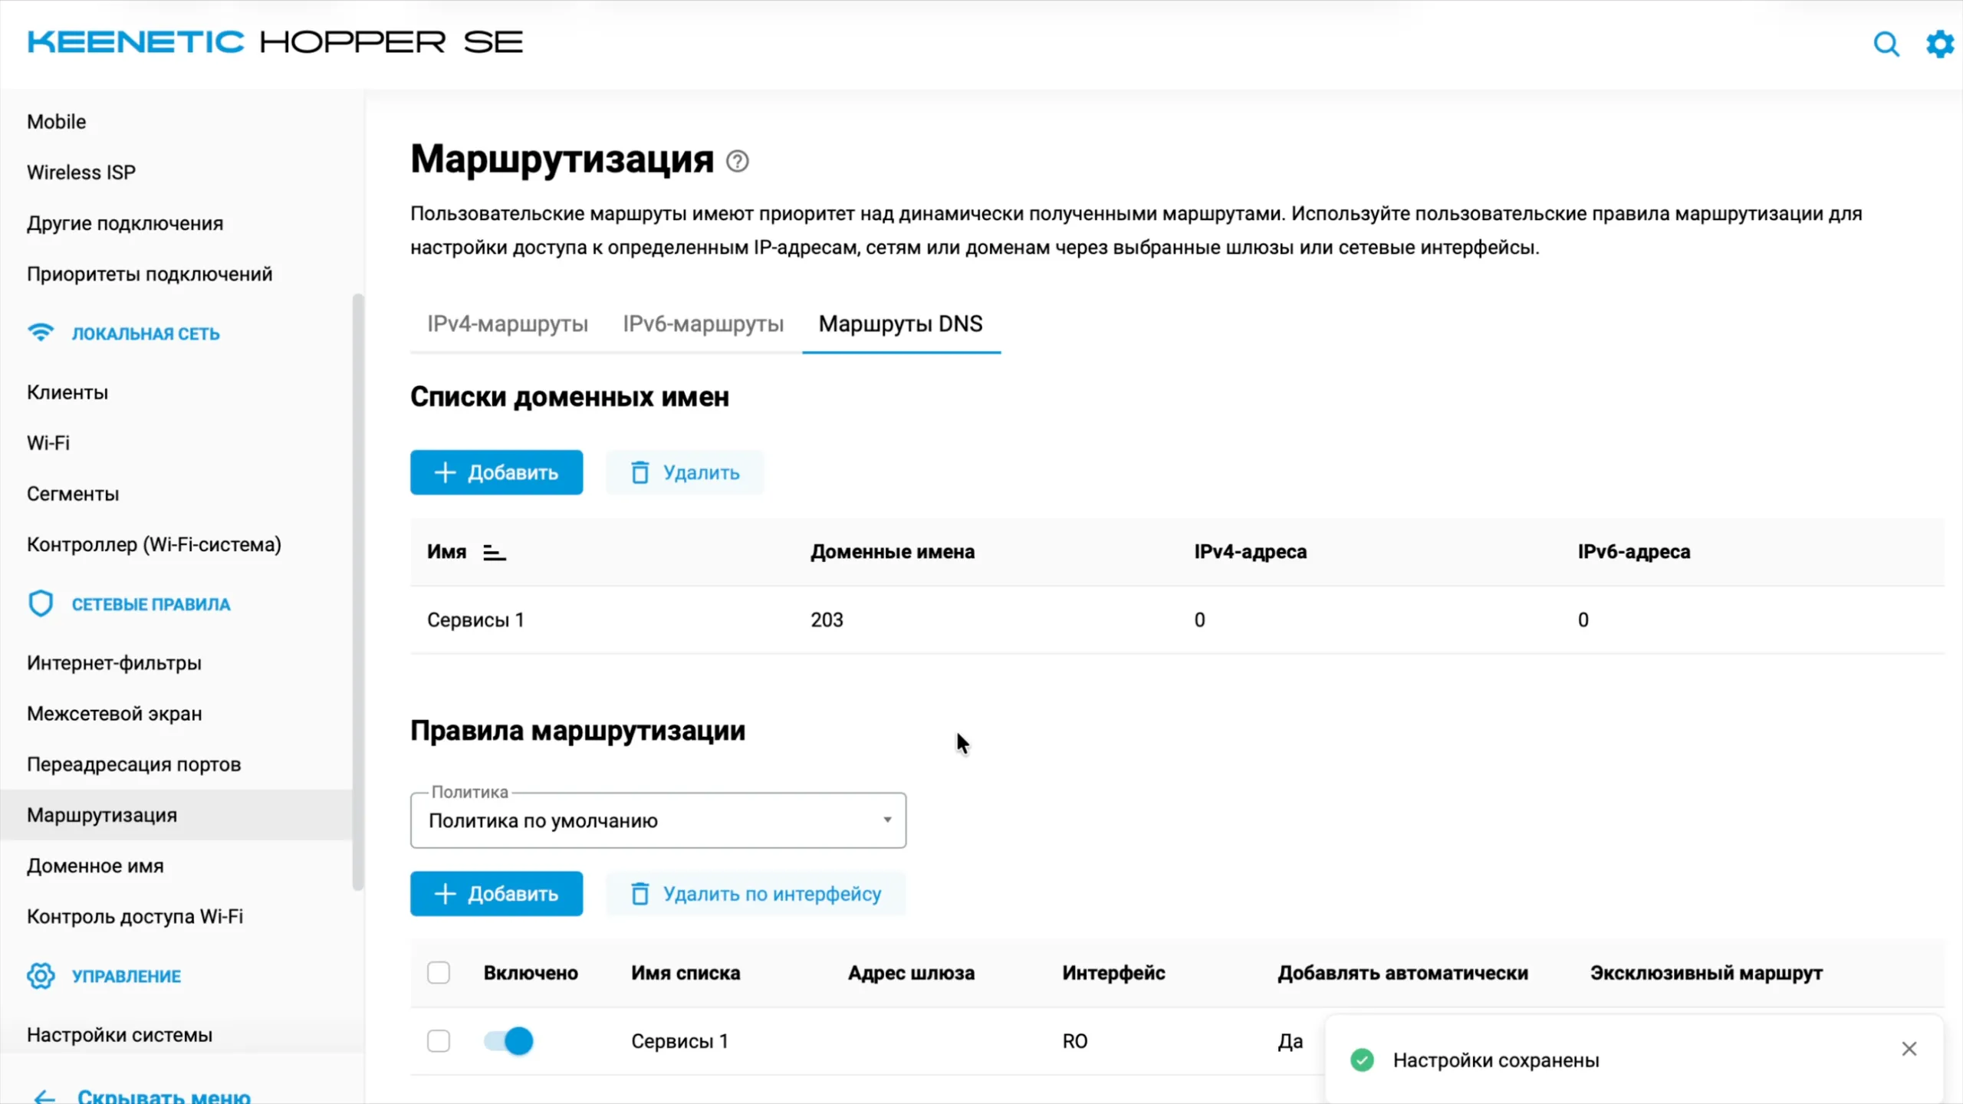This screenshot has width=1963, height=1104.
Task: Open Переадресация портов menu item
Action: click(134, 764)
